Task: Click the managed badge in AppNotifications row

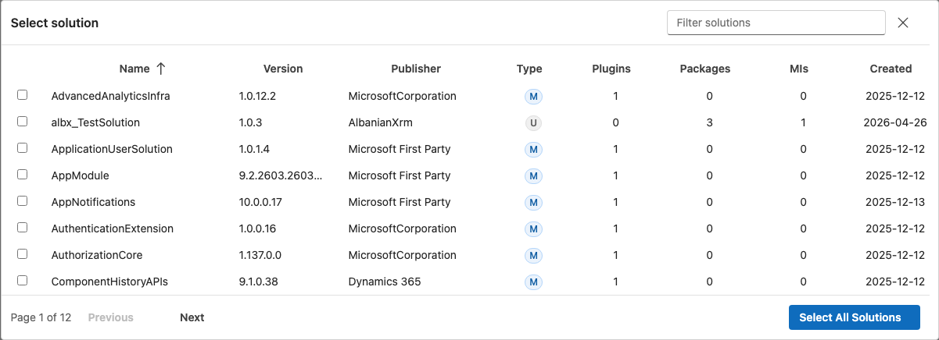Action: (x=534, y=202)
